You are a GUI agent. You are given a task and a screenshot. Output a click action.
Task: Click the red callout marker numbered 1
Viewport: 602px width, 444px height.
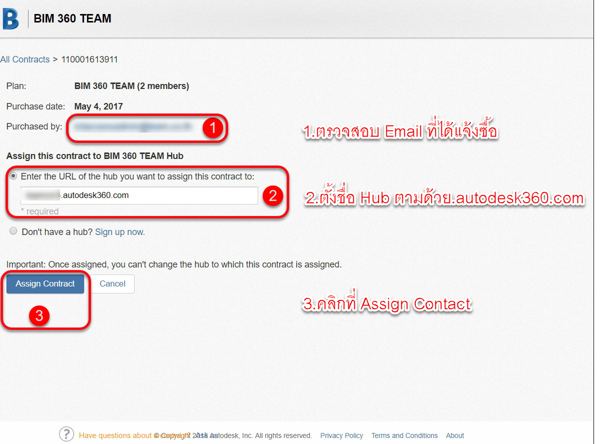point(214,128)
